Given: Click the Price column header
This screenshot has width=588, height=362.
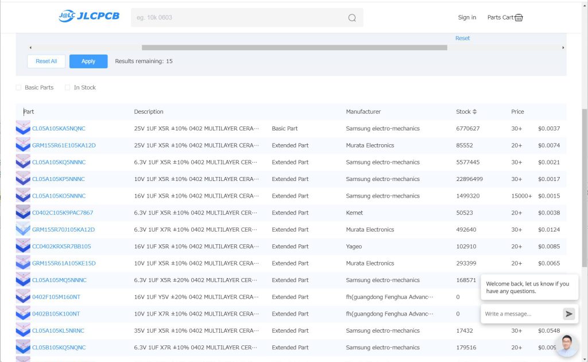Looking at the screenshot, I should point(517,111).
